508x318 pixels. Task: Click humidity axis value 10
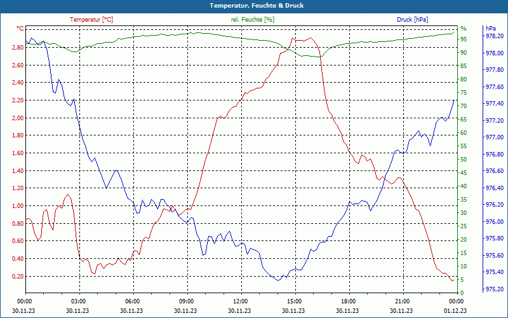point(464,266)
